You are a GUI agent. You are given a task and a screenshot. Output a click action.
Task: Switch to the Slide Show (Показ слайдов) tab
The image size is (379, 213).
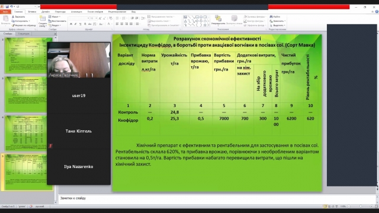coord(95,12)
